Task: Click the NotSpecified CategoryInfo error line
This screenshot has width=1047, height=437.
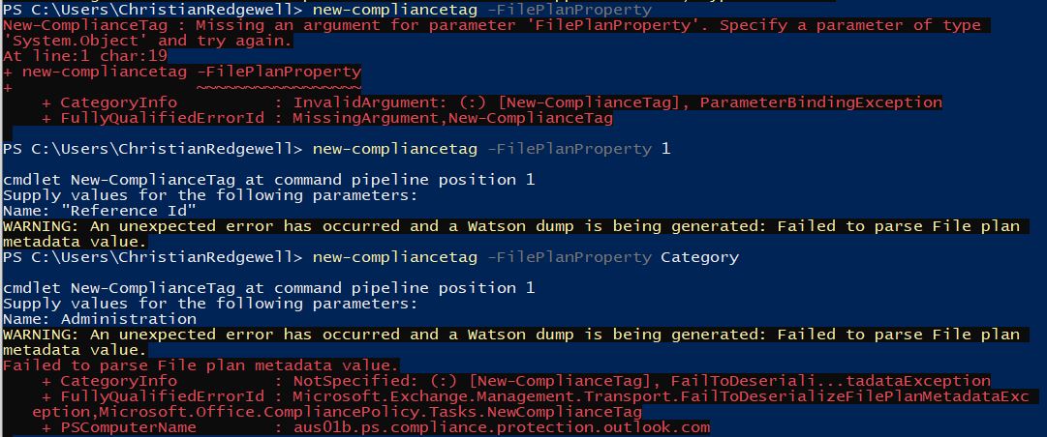Action: pyautogui.click(x=515, y=380)
